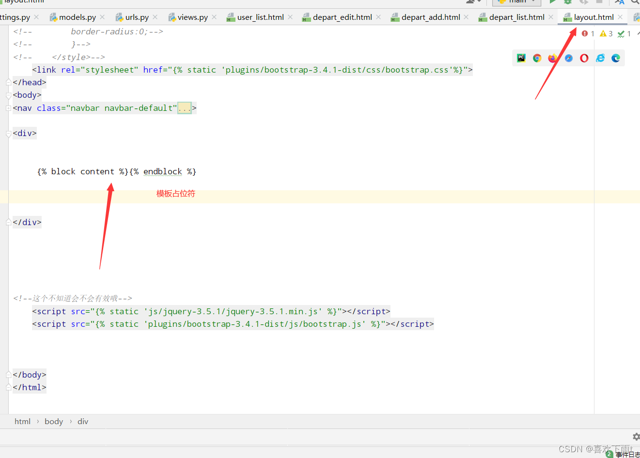The height and width of the screenshot is (458, 640).
Task: Expand the folded nav element gutter marker
Action: tap(8, 108)
